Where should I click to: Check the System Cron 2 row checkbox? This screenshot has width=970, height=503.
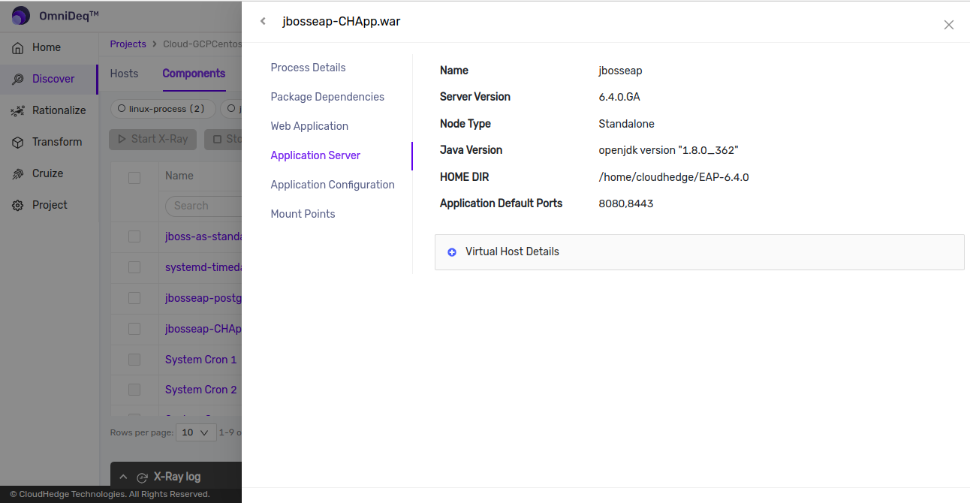pos(134,390)
